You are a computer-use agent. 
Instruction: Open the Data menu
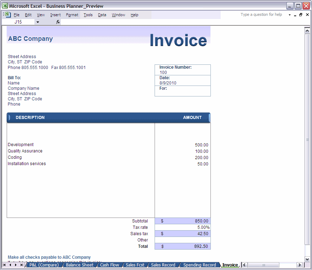pyautogui.click(x=102, y=15)
